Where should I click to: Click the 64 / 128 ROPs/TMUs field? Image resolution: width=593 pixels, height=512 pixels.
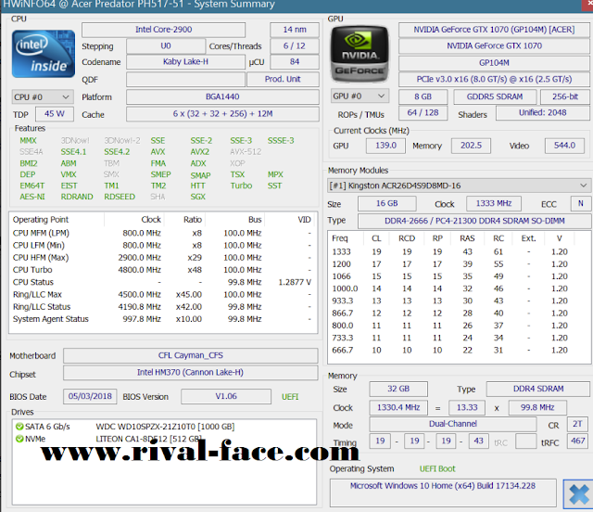[x=423, y=113]
